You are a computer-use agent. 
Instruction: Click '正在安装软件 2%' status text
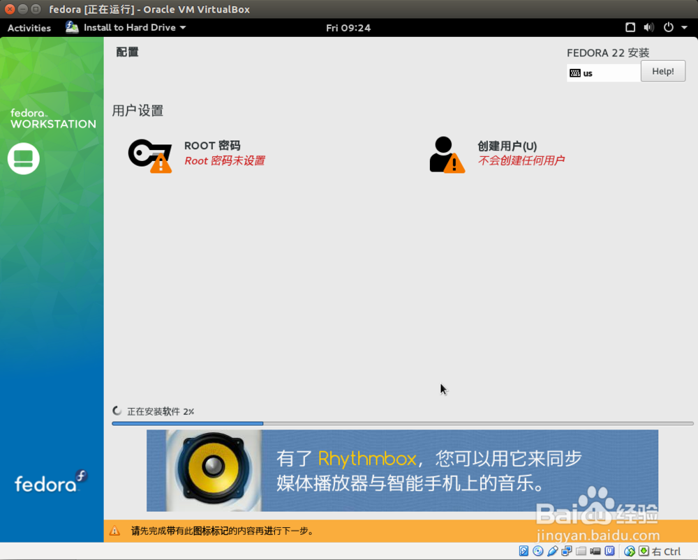(x=161, y=411)
